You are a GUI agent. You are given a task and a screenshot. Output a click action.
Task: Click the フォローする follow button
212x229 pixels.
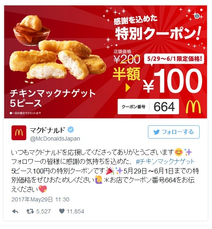[174, 132]
